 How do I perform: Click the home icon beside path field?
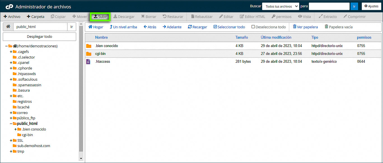tap(8, 27)
